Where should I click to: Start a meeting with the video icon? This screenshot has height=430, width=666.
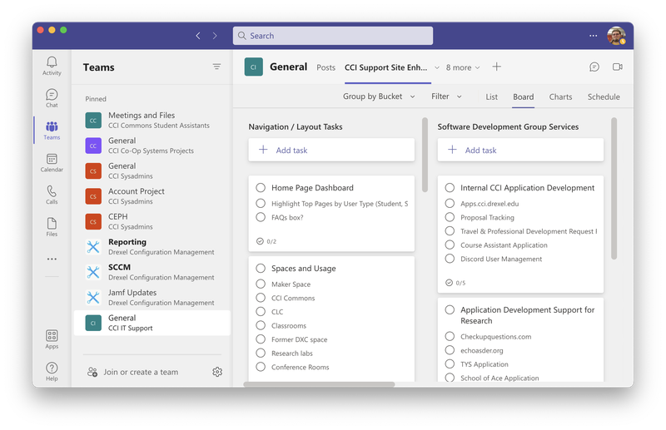[x=617, y=67]
